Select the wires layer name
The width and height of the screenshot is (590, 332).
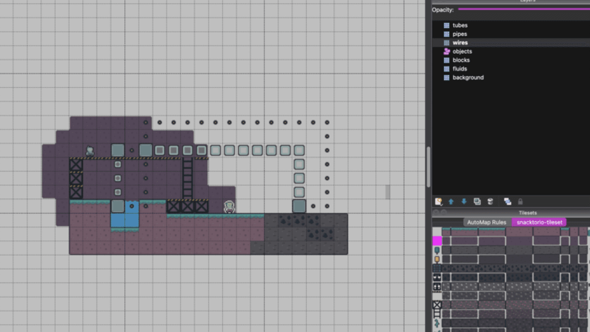pos(460,43)
